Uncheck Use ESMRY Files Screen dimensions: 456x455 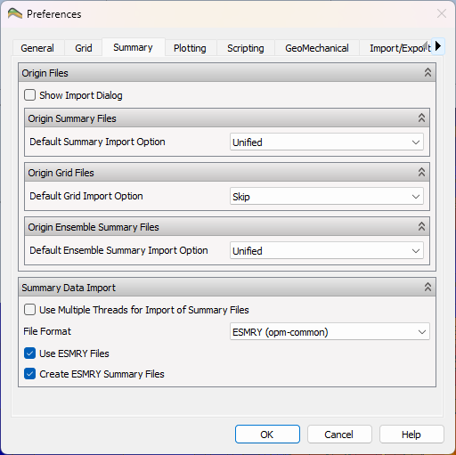pos(29,353)
